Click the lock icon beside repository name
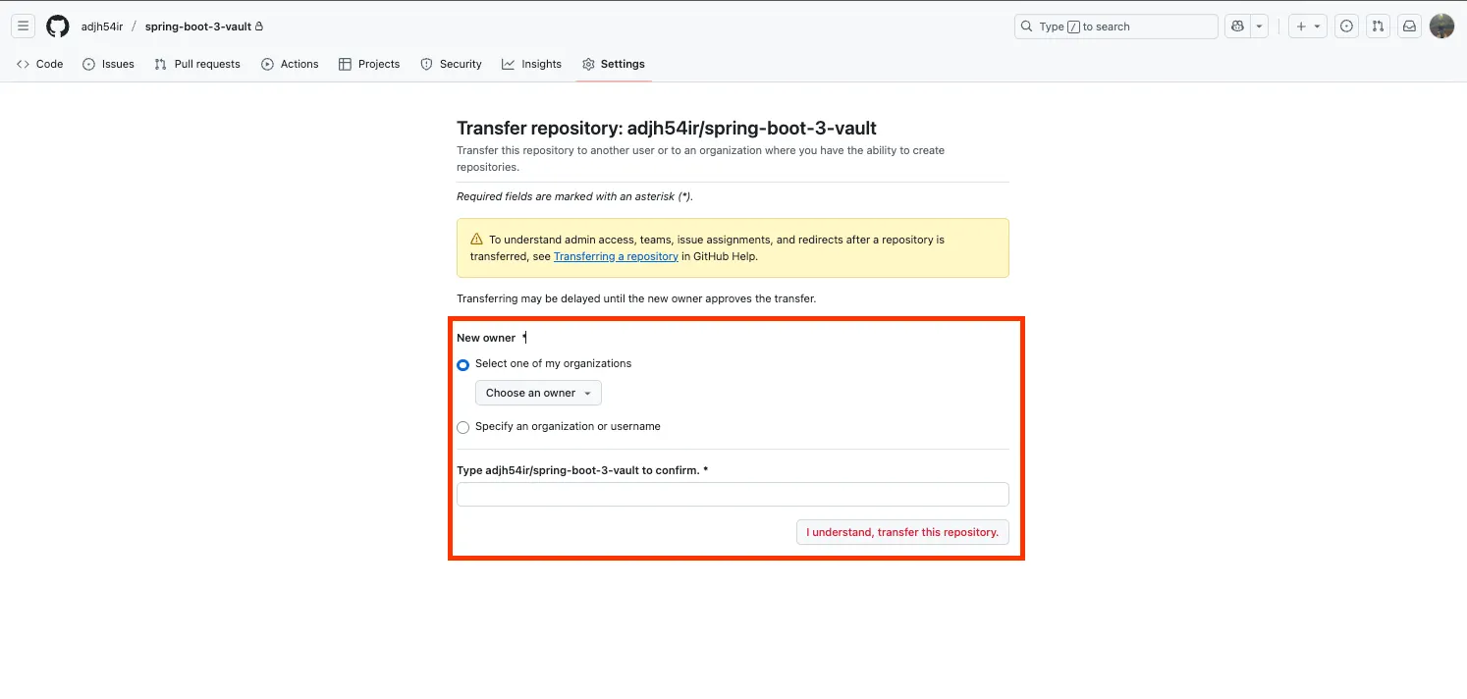This screenshot has width=1467, height=699. [x=259, y=27]
